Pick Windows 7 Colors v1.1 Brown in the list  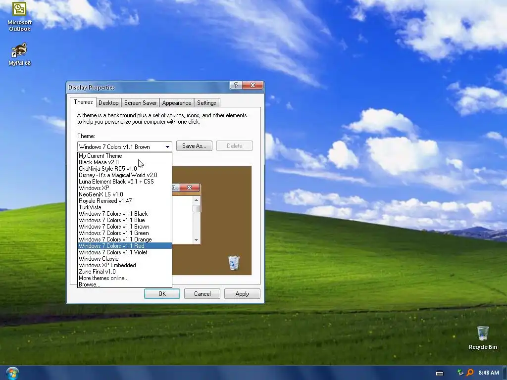(x=124, y=227)
